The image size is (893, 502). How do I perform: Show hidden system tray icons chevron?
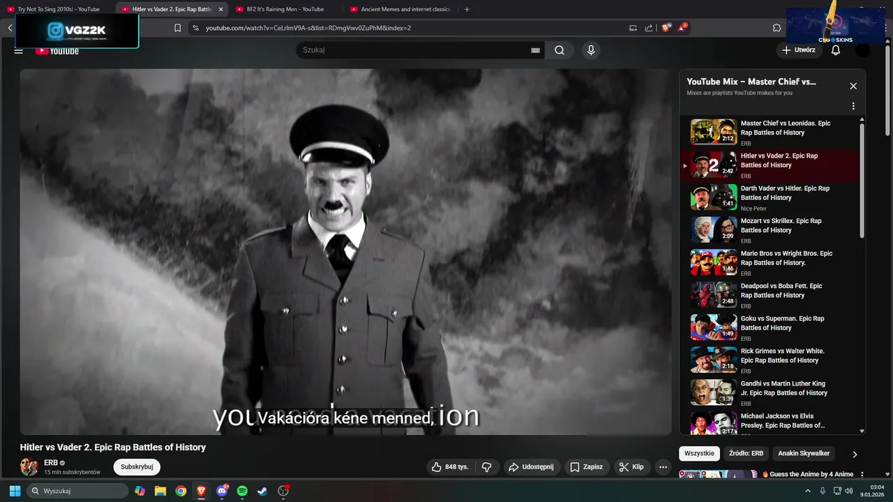pos(809,491)
